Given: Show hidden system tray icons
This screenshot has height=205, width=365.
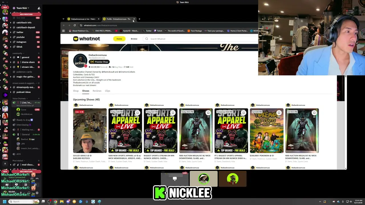Looking at the screenshot, I should pyautogui.click(x=320, y=202).
